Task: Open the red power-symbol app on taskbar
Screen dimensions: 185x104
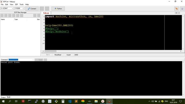Action: (x=23, y=101)
